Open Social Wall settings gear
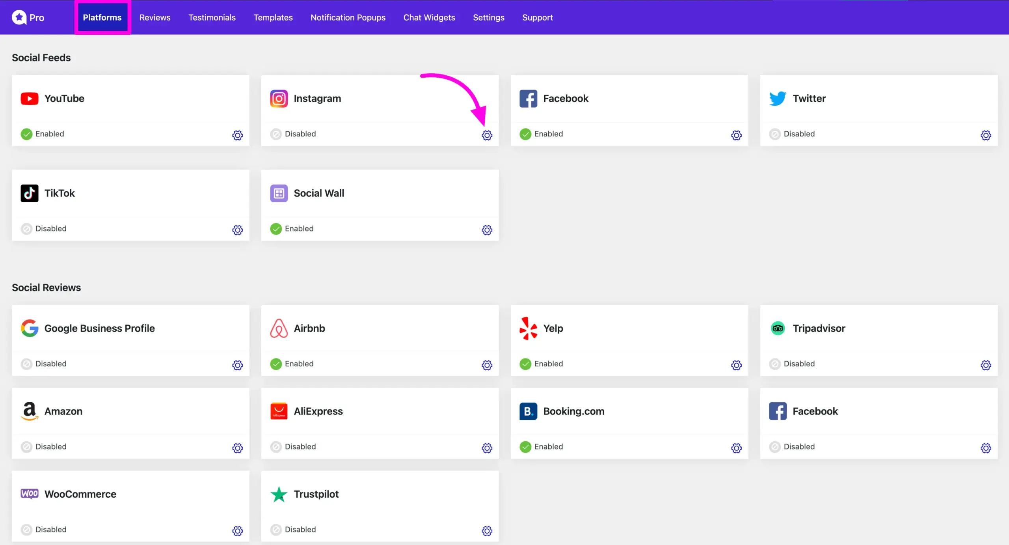This screenshot has height=545, width=1009. (487, 230)
